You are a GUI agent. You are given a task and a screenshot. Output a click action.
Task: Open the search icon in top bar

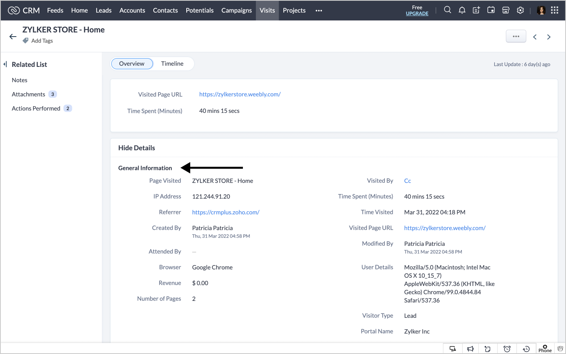click(447, 10)
